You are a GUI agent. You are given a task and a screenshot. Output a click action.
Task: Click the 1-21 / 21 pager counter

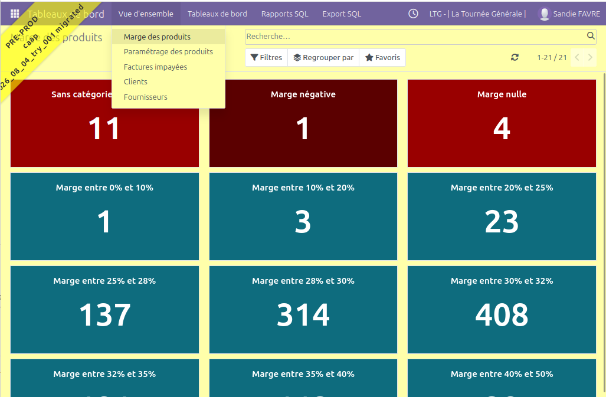552,58
